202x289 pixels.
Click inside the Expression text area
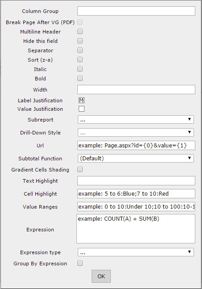tap(136, 229)
